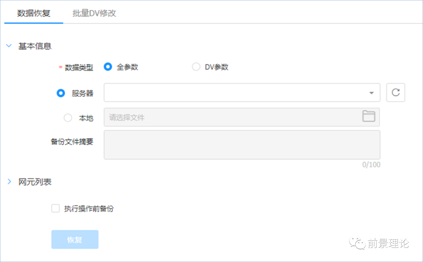The image size is (423, 262).
Task: Click the server dropdown caret arrow
Action: tap(371, 93)
